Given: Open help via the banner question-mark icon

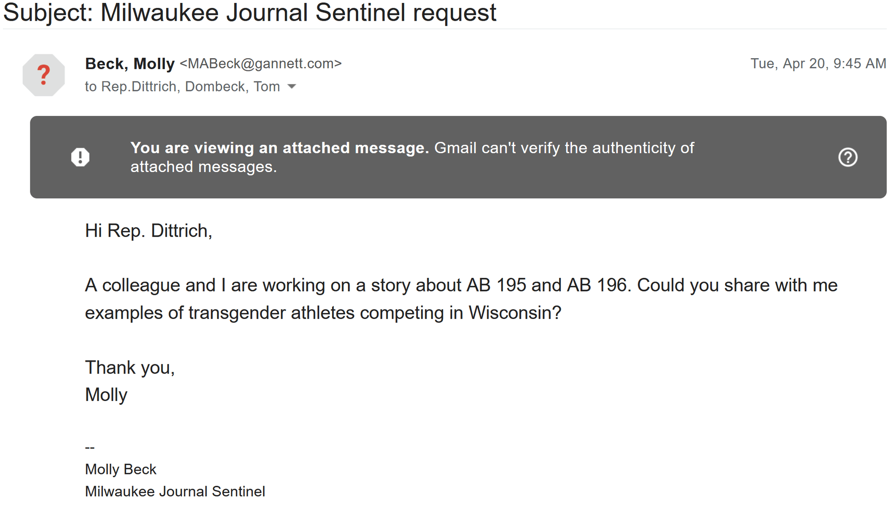Looking at the screenshot, I should tap(848, 157).
